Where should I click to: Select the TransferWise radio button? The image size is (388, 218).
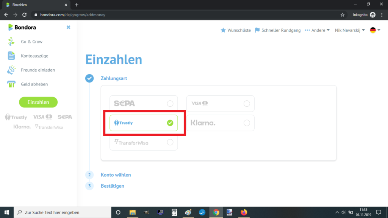pos(170,142)
